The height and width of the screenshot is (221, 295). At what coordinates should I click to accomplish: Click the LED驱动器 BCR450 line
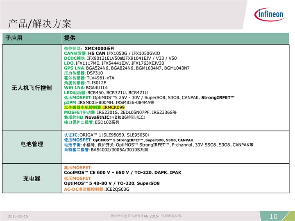click(x=106, y=92)
